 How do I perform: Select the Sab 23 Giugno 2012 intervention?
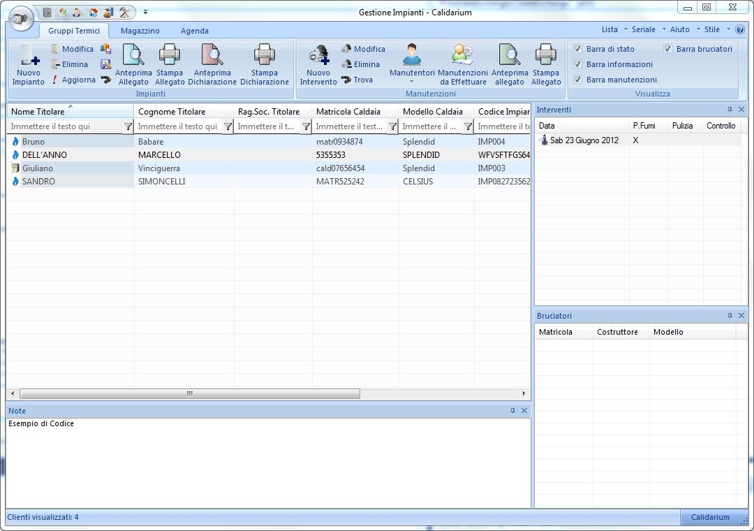click(x=637, y=140)
